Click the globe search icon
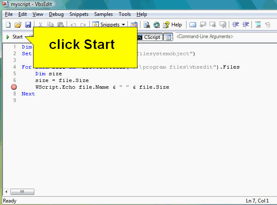This screenshot has width=277, height=205. pos(156,25)
